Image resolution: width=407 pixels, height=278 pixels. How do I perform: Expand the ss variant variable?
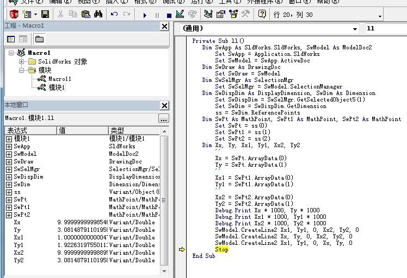click(x=9, y=192)
